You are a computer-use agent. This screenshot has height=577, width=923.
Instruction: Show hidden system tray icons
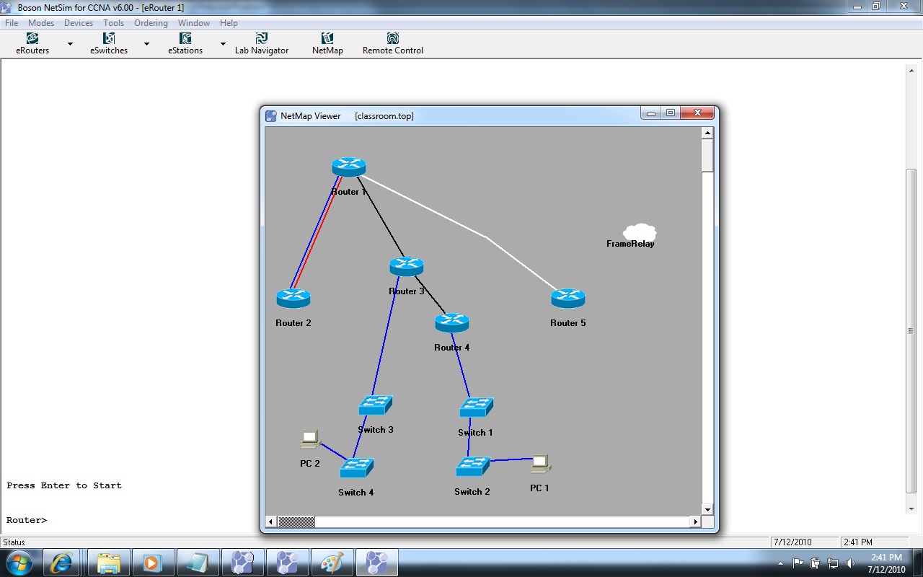(781, 563)
